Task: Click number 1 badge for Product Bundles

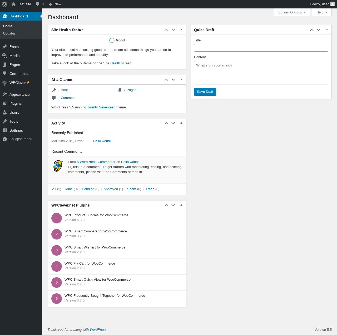Action: click(57, 218)
